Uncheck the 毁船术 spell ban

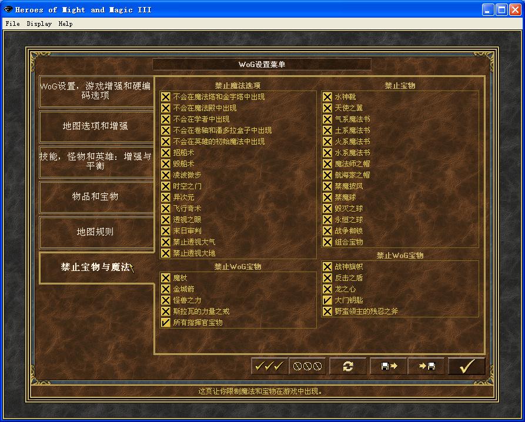(x=165, y=163)
